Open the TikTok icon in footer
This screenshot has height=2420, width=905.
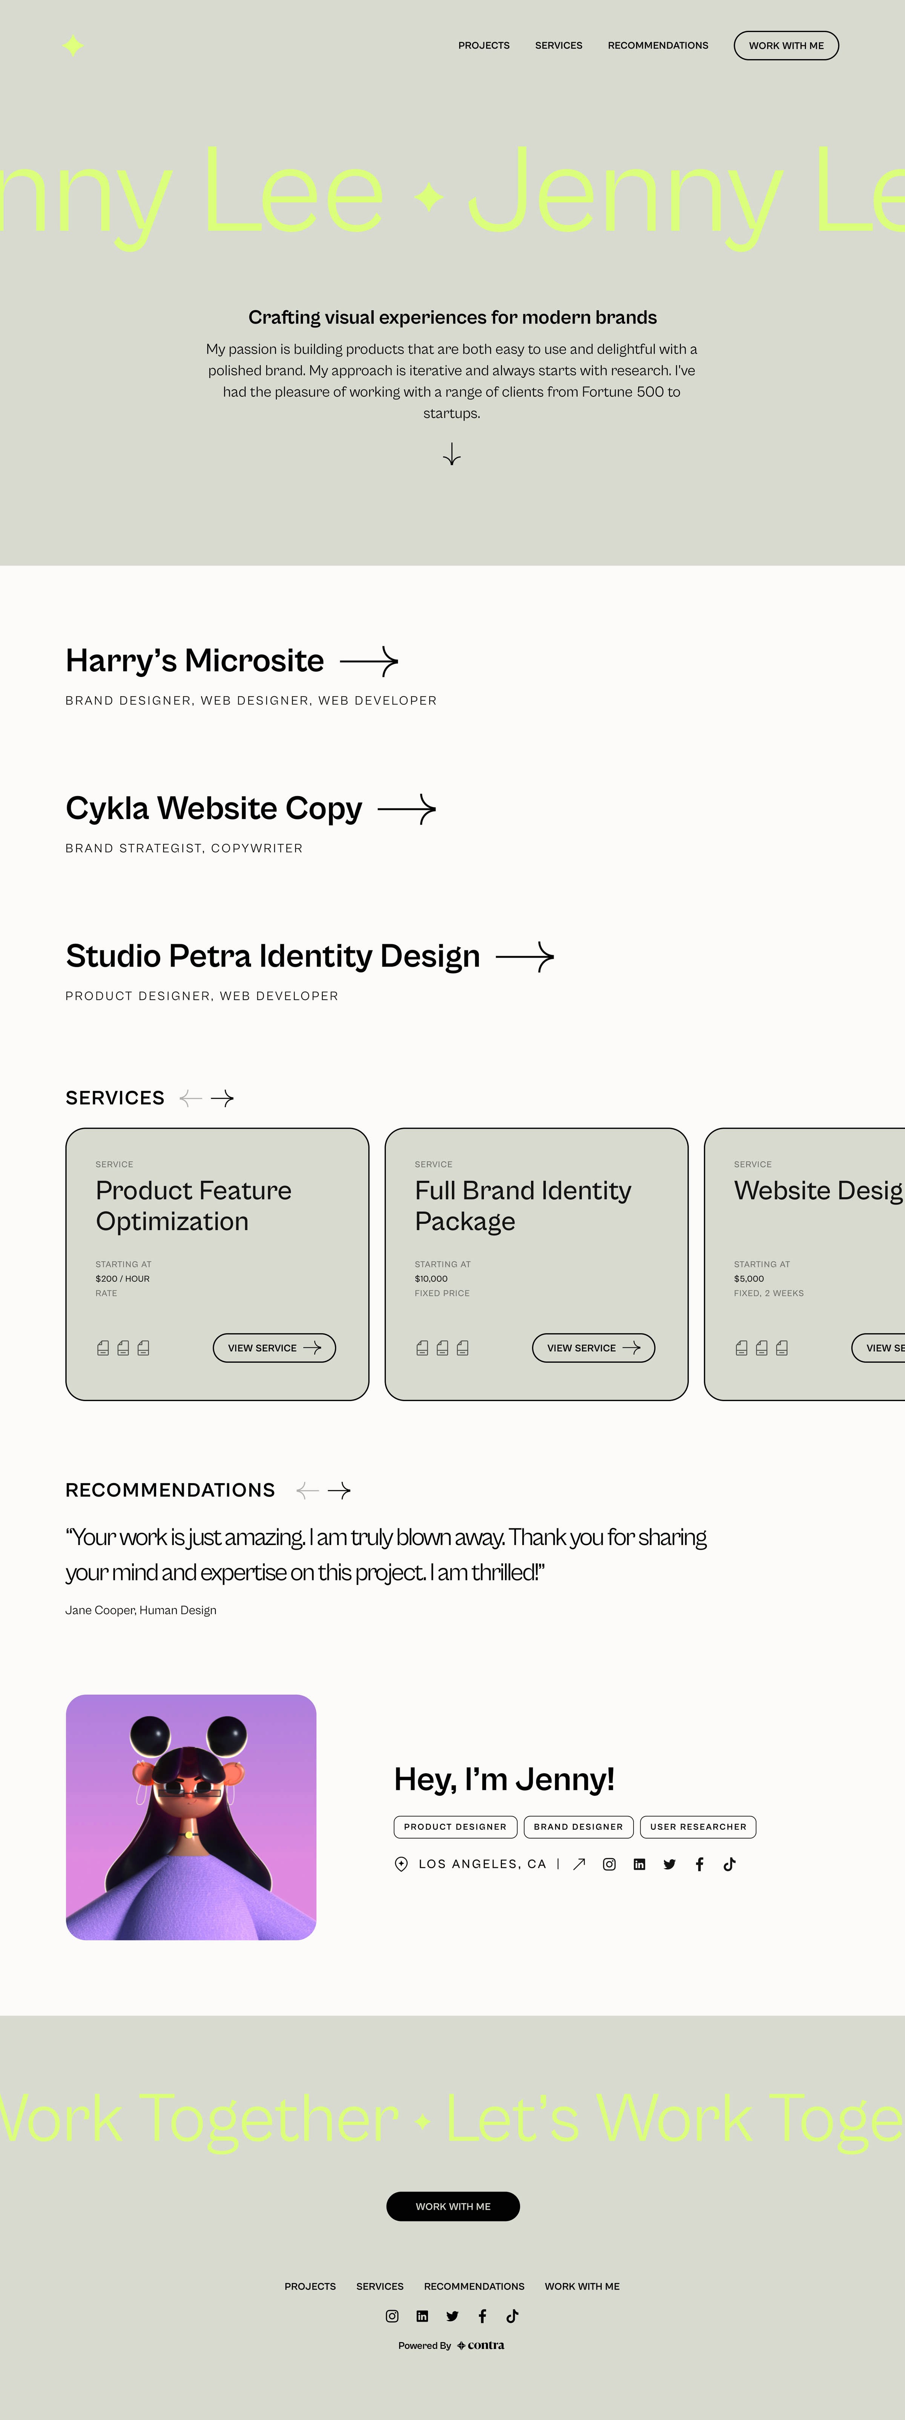(512, 2316)
